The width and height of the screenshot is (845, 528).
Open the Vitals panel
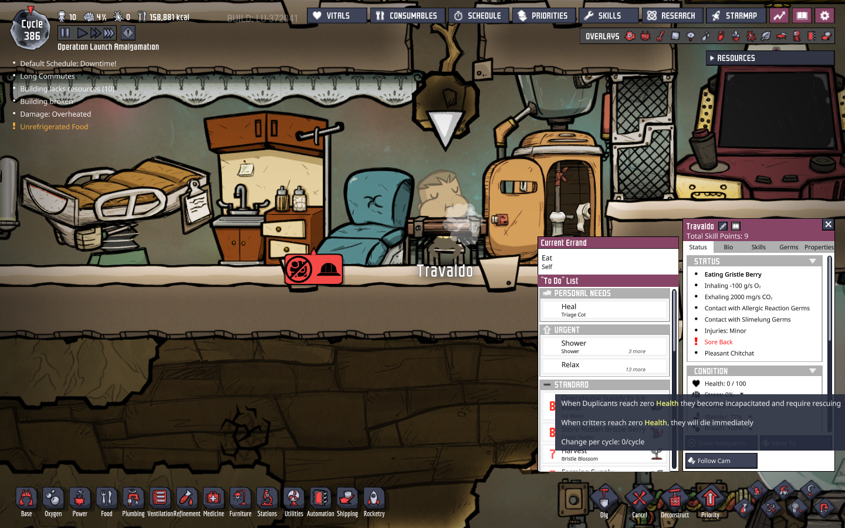(337, 16)
